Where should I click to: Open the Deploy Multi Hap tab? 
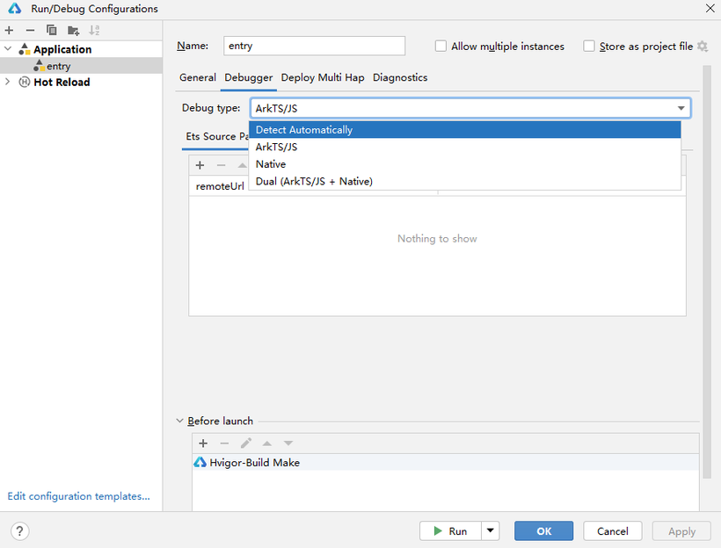click(x=323, y=77)
